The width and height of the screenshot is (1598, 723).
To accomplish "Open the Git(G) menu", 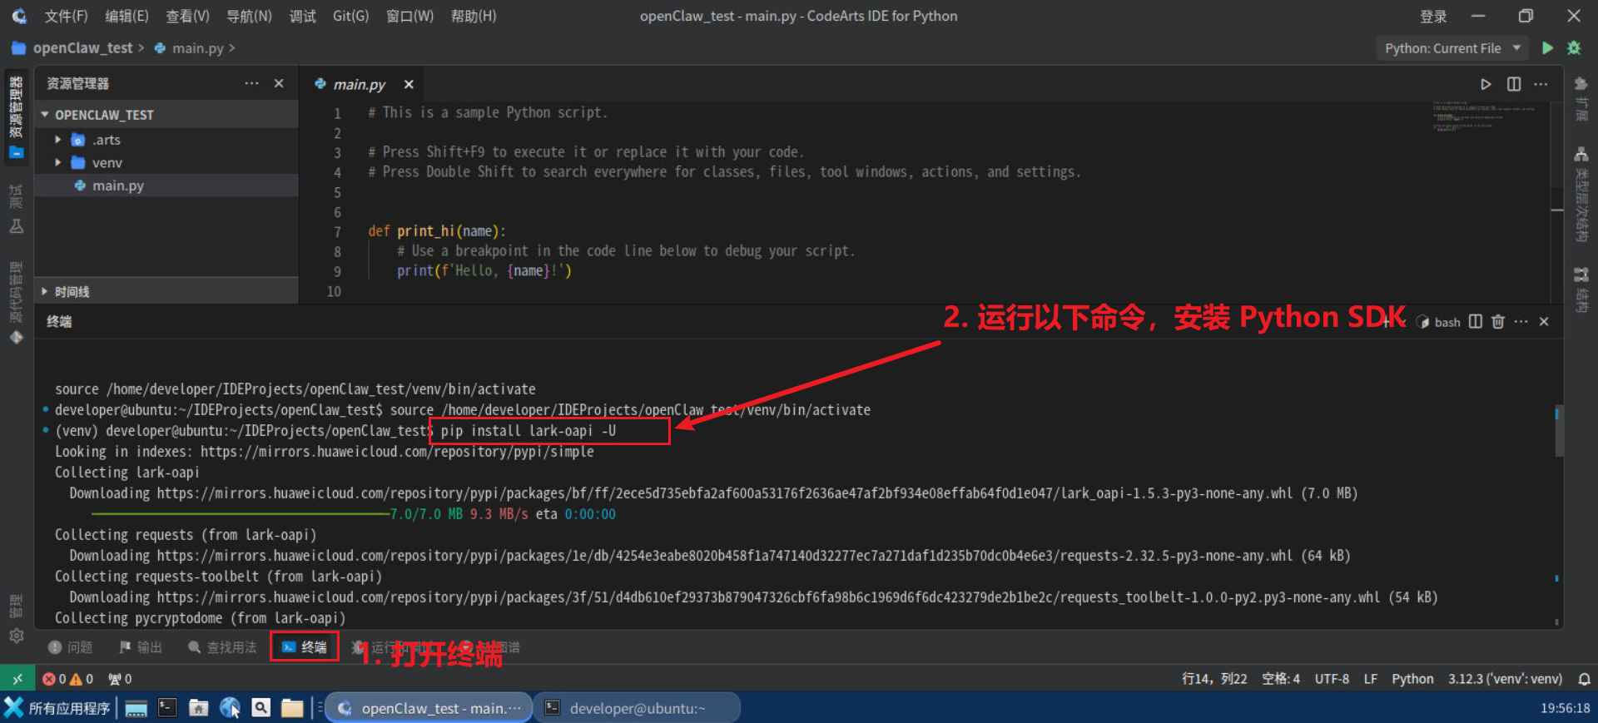I will [350, 16].
